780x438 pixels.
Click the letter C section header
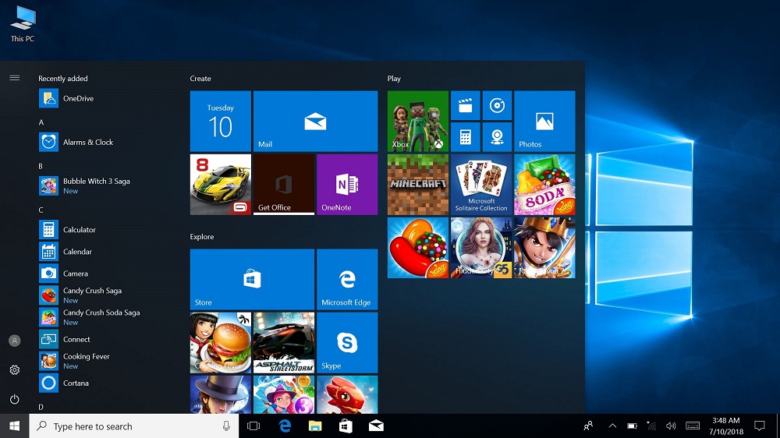41,210
